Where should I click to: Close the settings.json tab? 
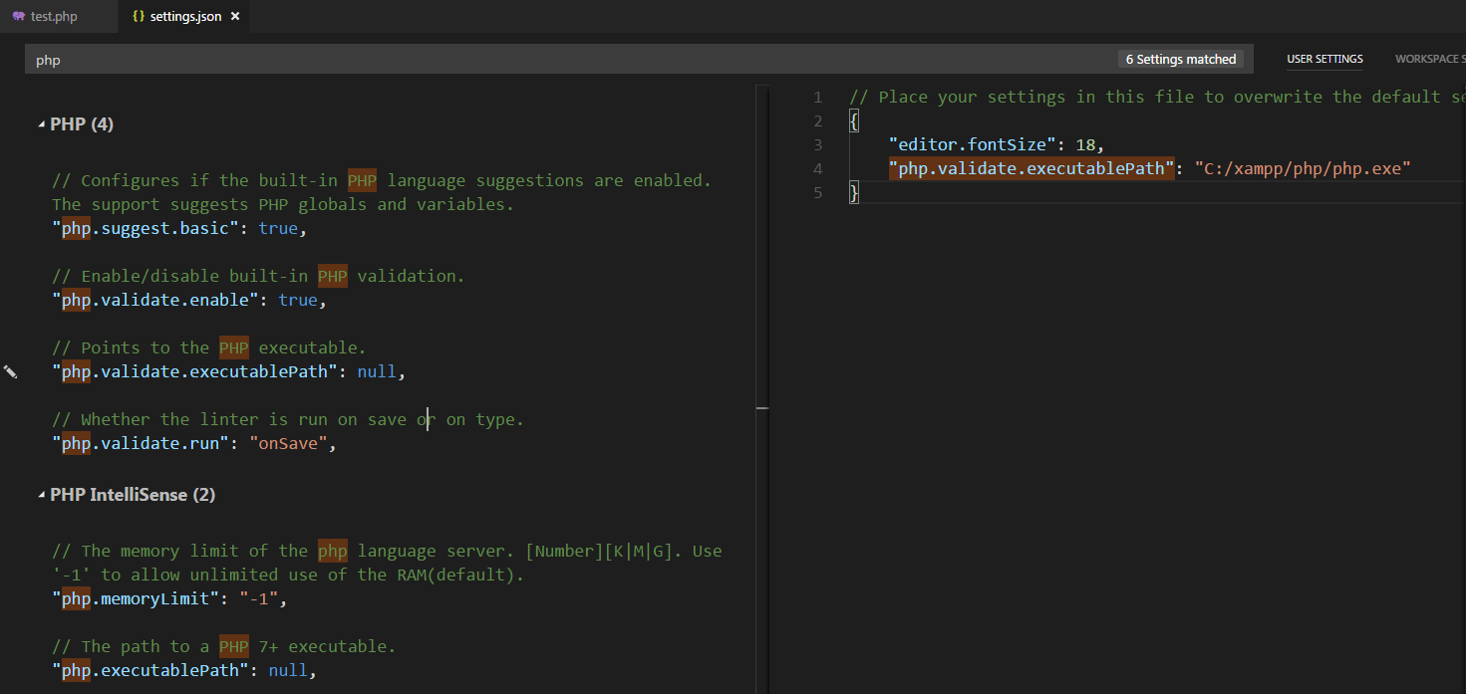pos(234,17)
